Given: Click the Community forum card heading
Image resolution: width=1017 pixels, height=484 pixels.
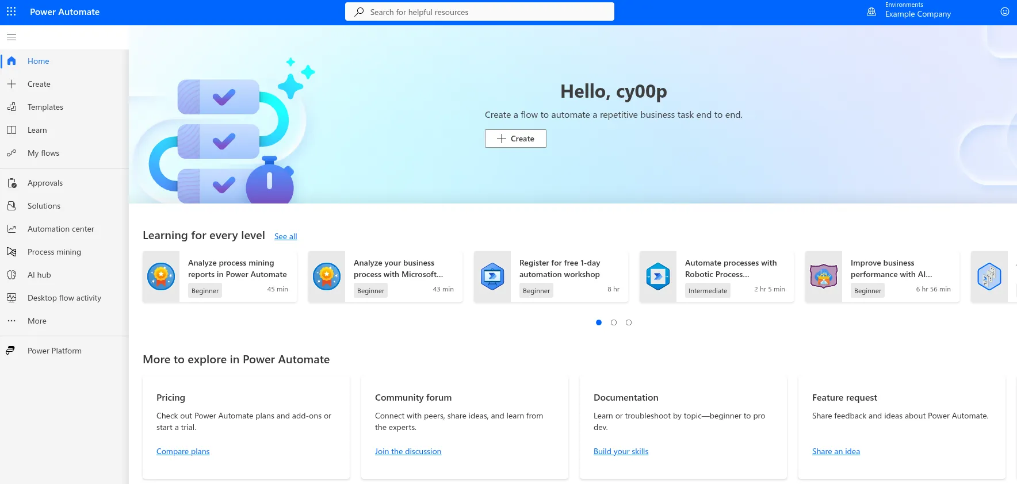Looking at the screenshot, I should click(414, 397).
